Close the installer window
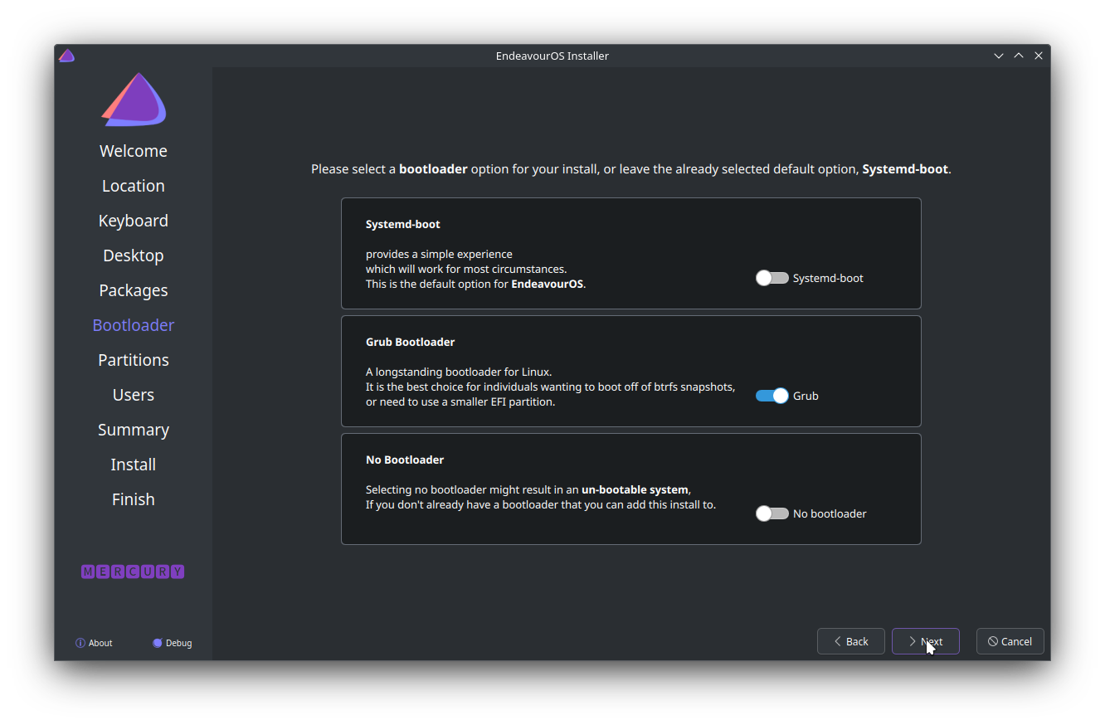This screenshot has width=1105, height=725. coord(1039,56)
